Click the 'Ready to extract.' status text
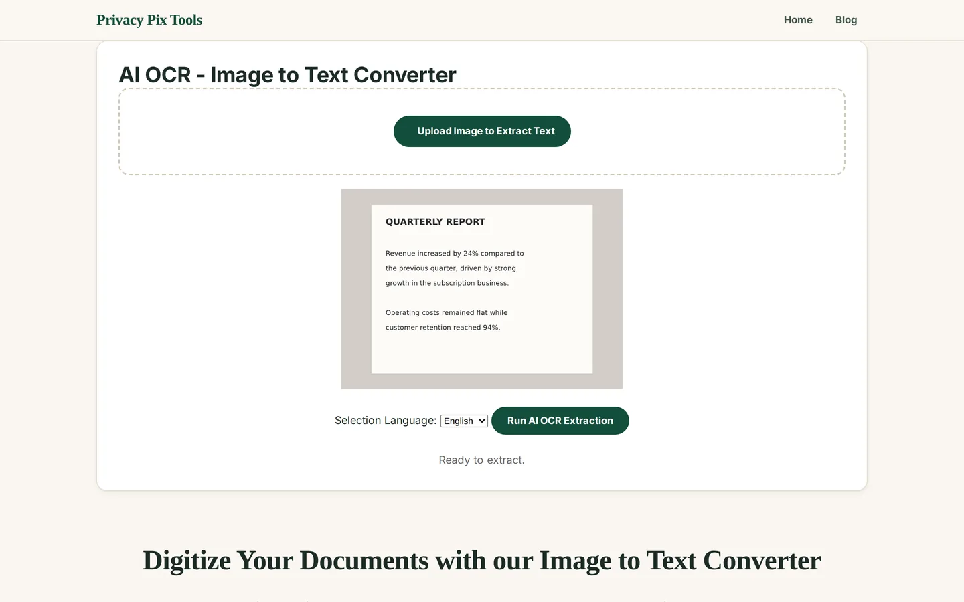Screen dimensions: 964x602 (482, 460)
